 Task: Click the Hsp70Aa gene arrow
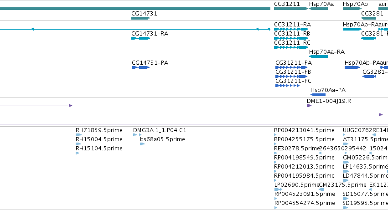click(318, 9)
